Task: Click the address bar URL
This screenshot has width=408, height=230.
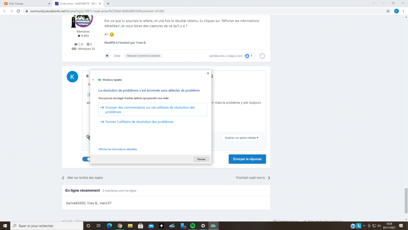Action: point(97,11)
